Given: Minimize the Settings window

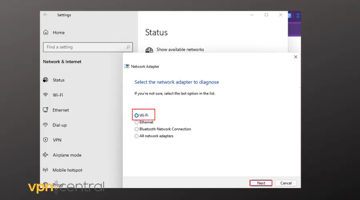Looking at the screenshot, I should tap(252, 15).
